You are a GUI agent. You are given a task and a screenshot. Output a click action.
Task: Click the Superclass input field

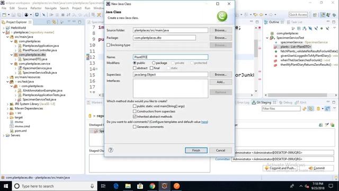point(171,74)
